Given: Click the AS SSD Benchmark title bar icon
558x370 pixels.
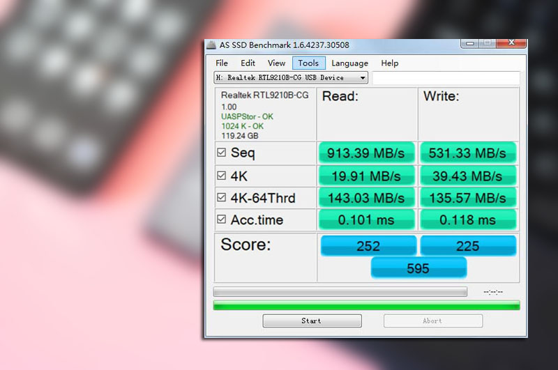Looking at the screenshot, I should 211,45.
